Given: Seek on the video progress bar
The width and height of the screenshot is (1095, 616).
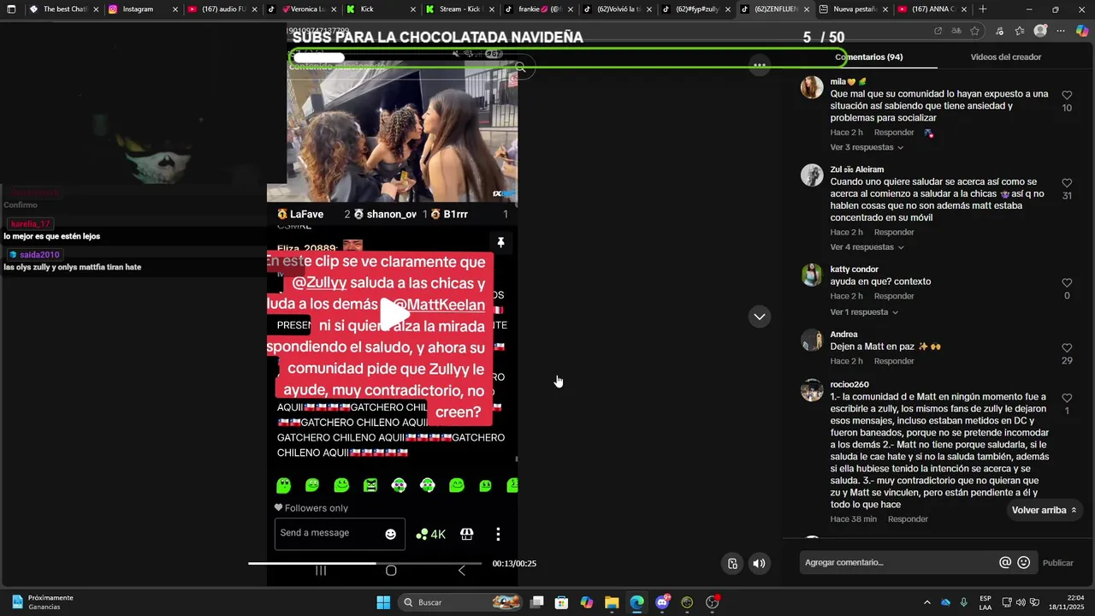Looking at the screenshot, I should (365, 563).
